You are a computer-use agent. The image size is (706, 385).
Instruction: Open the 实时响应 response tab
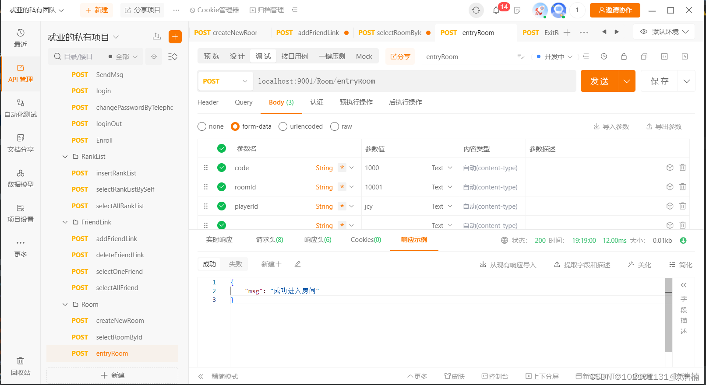coord(219,240)
